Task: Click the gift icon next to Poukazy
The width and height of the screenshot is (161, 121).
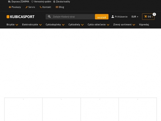Action: 10,7
